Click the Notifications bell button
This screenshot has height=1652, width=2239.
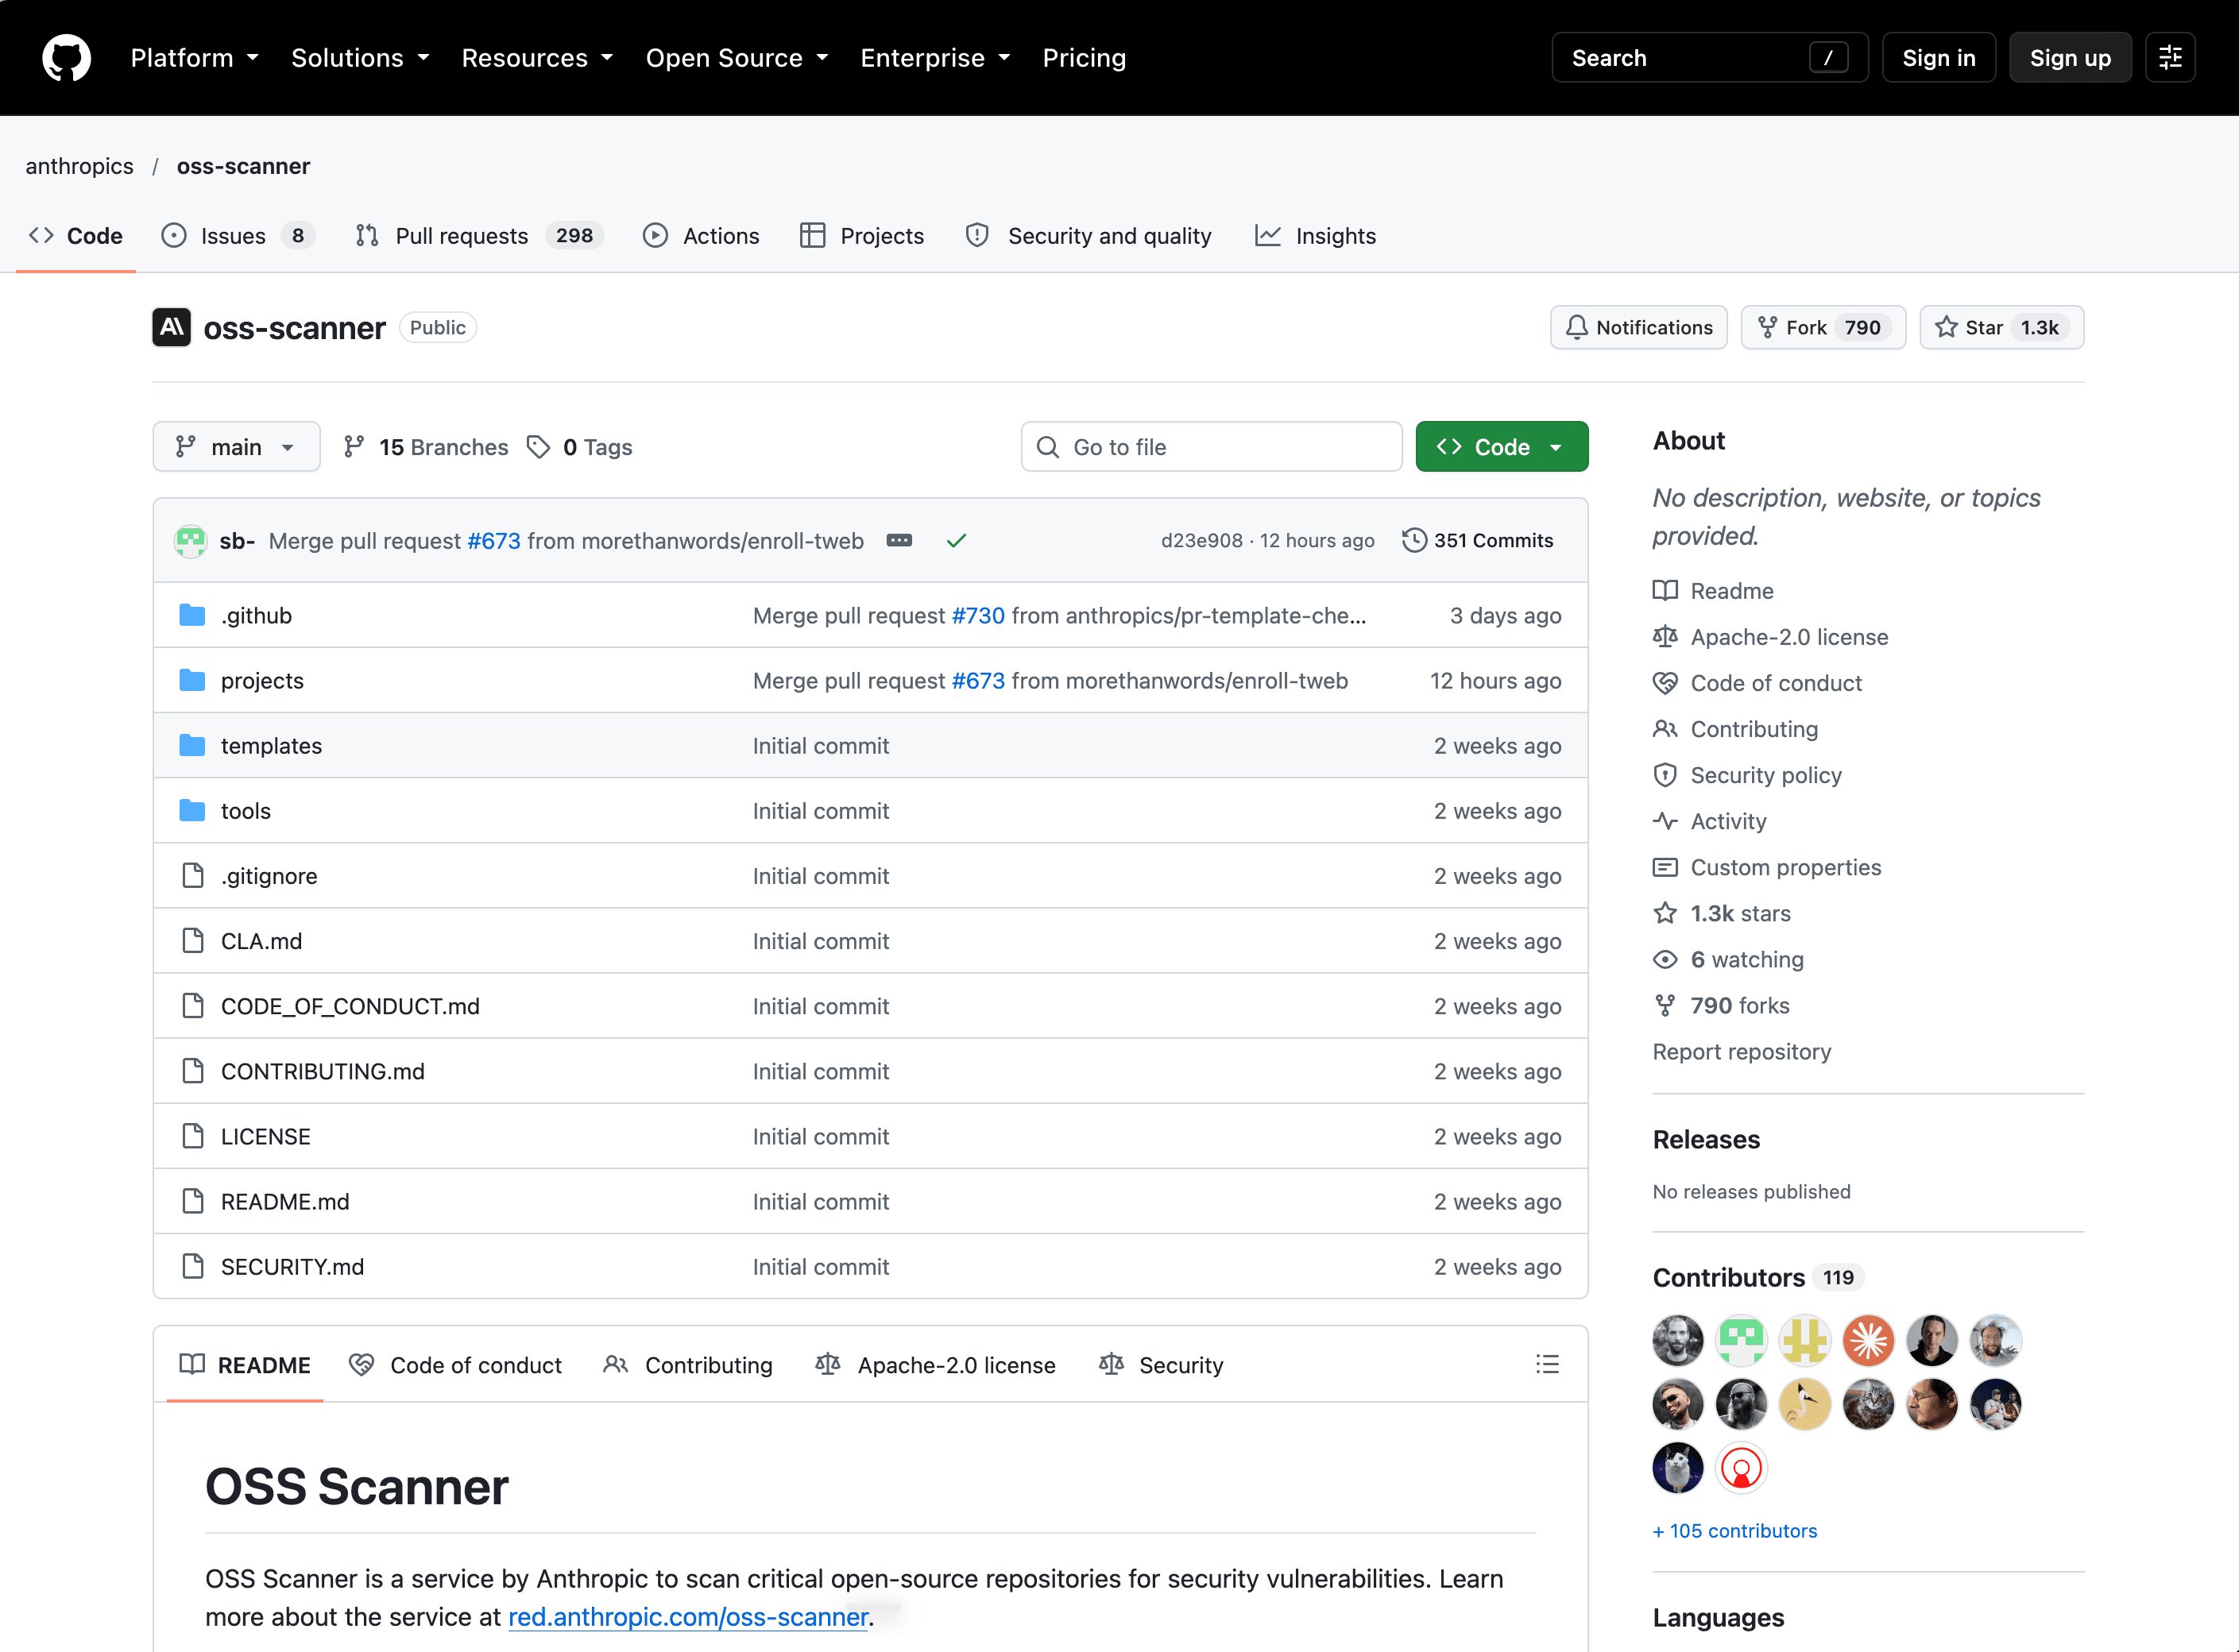(1639, 327)
